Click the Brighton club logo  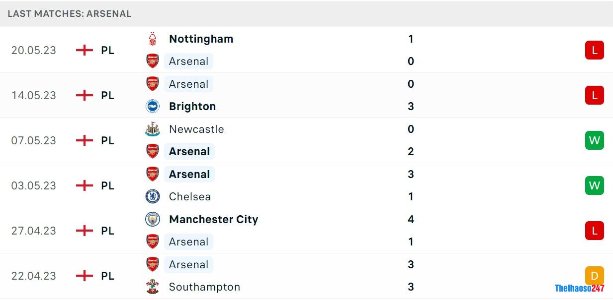[x=152, y=106]
